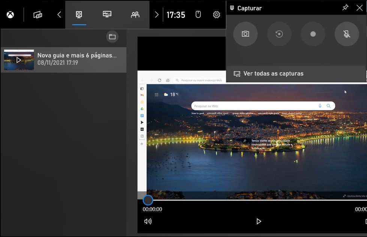The height and width of the screenshot is (237, 367).
Task: Unmute the microphone toggle
Action: 346,34
